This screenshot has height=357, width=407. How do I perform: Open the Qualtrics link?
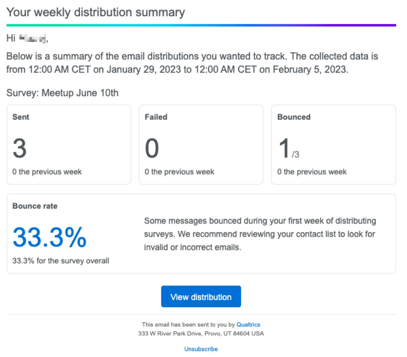click(248, 324)
